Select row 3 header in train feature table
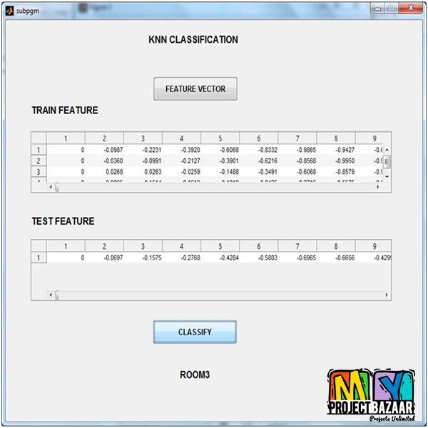Viewport: 428px width, 428px height. (39, 172)
